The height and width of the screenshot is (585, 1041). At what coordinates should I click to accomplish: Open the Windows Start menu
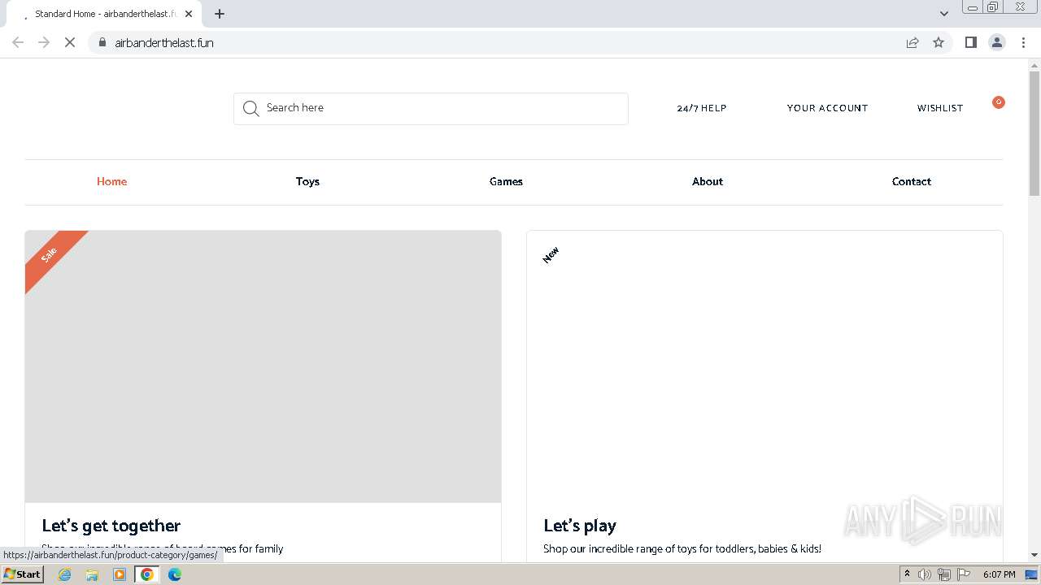pyautogui.click(x=22, y=574)
